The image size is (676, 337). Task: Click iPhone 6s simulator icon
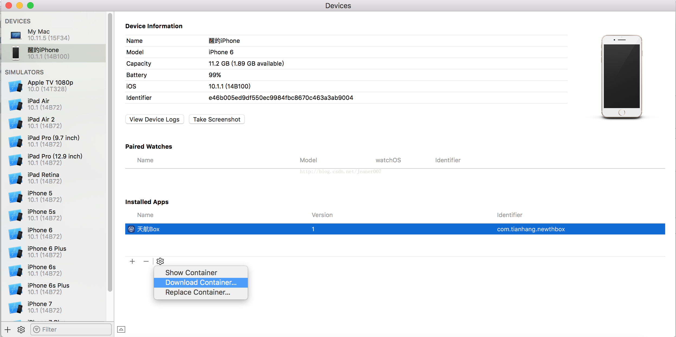tap(15, 271)
